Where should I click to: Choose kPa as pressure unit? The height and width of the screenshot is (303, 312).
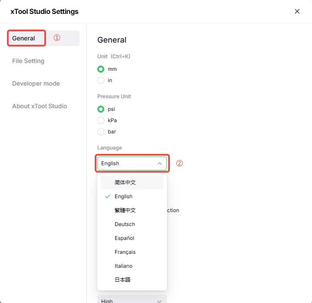(x=101, y=120)
